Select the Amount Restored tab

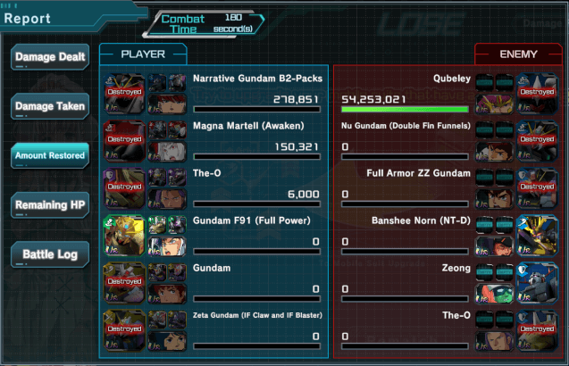click(50, 155)
